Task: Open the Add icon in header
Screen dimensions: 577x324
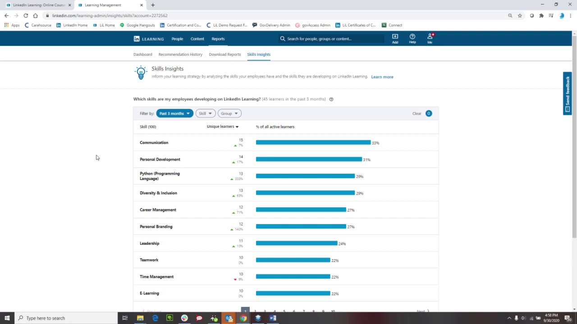Action: [x=395, y=39]
